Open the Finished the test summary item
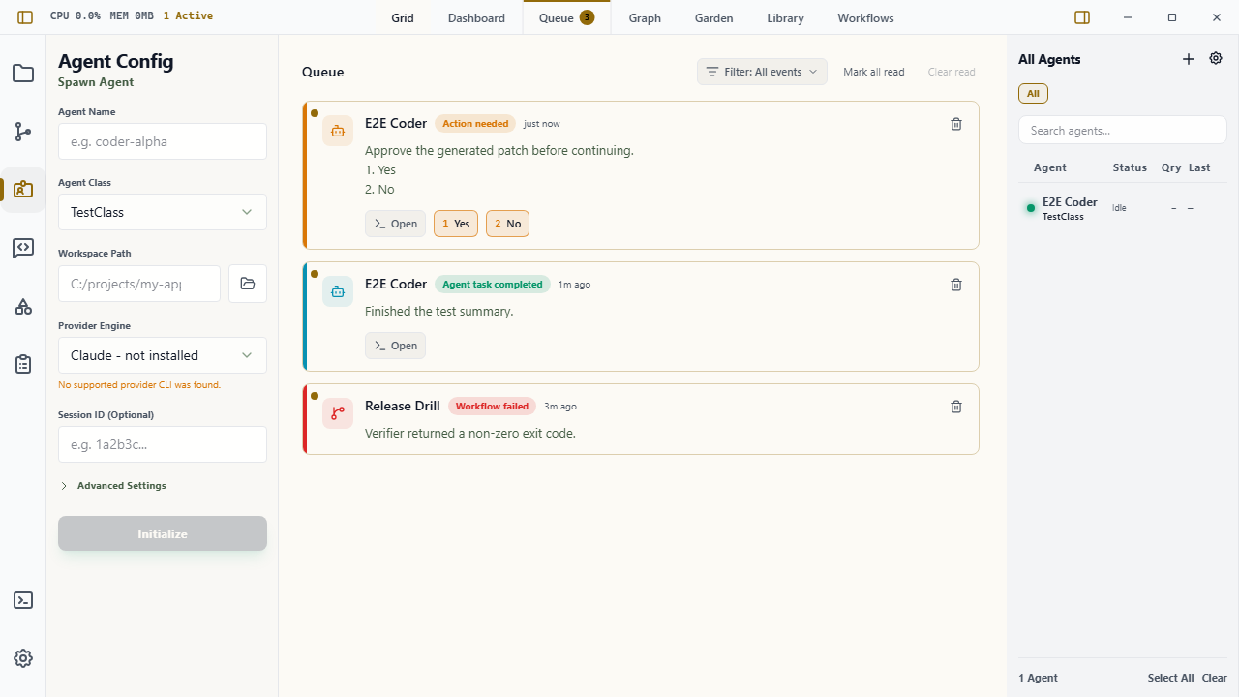This screenshot has width=1239, height=697. tap(395, 346)
